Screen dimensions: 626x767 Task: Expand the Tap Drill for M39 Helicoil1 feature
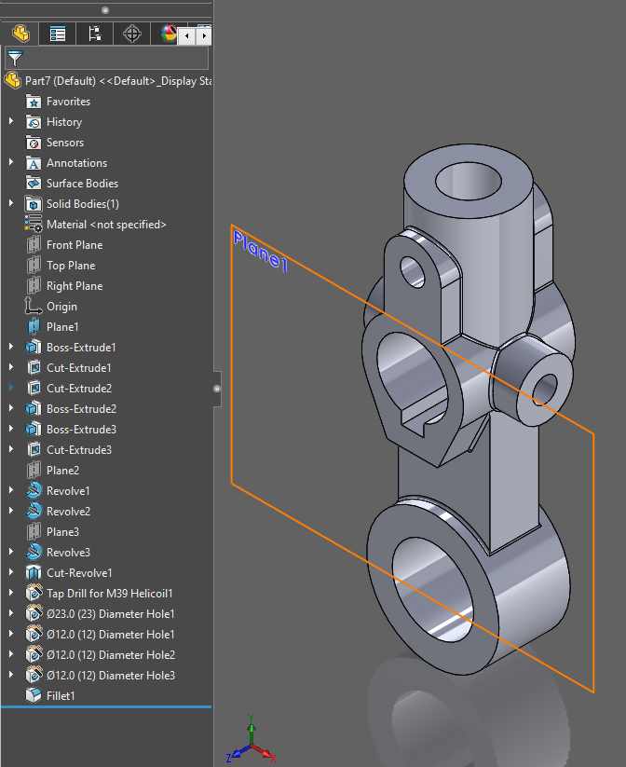click(x=11, y=594)
